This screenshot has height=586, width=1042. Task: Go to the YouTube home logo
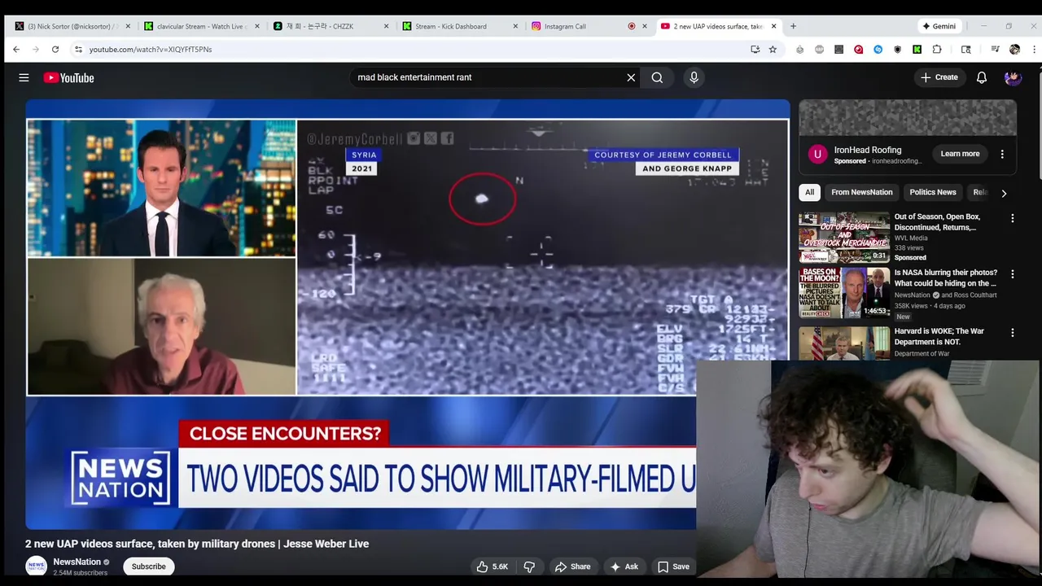(x=69, y=77)
